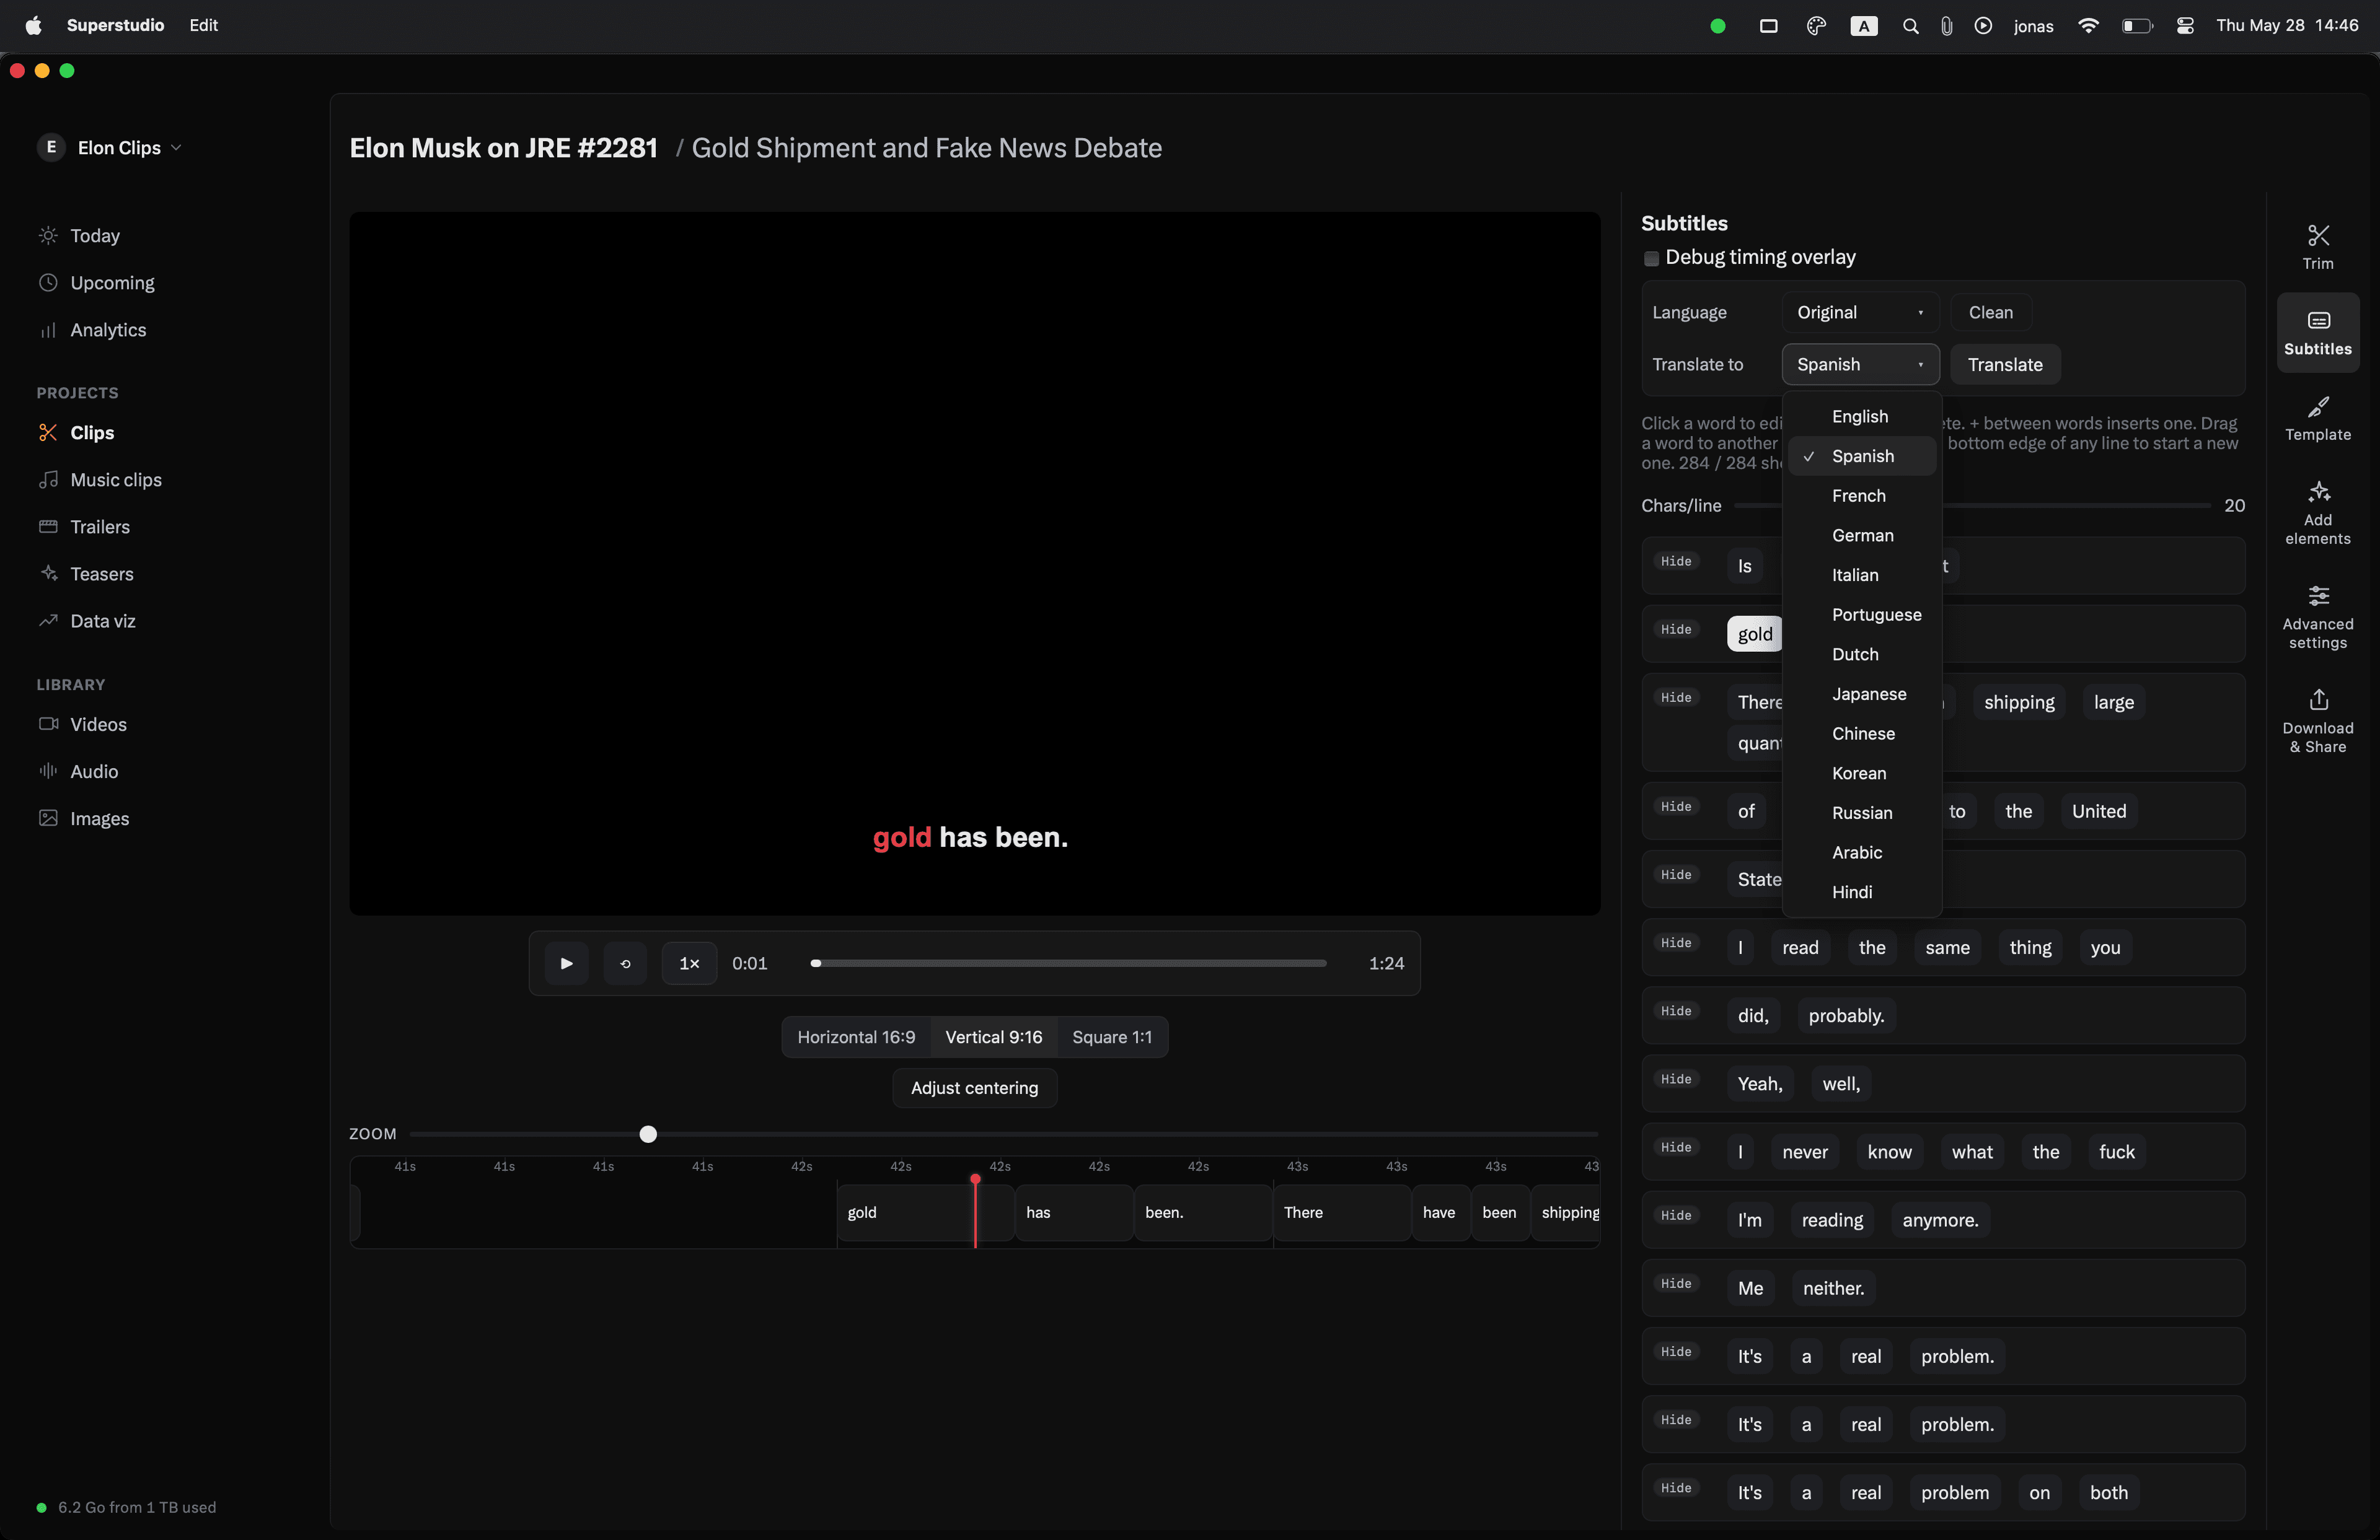Switch to Horizontal 16:9 format
Image resolution: width=2380 pixels, height=1540 pixels.
tap(856, 1038)
